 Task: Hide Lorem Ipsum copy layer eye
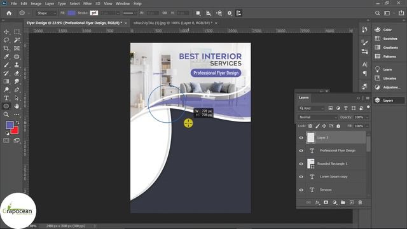coord(301,177)
